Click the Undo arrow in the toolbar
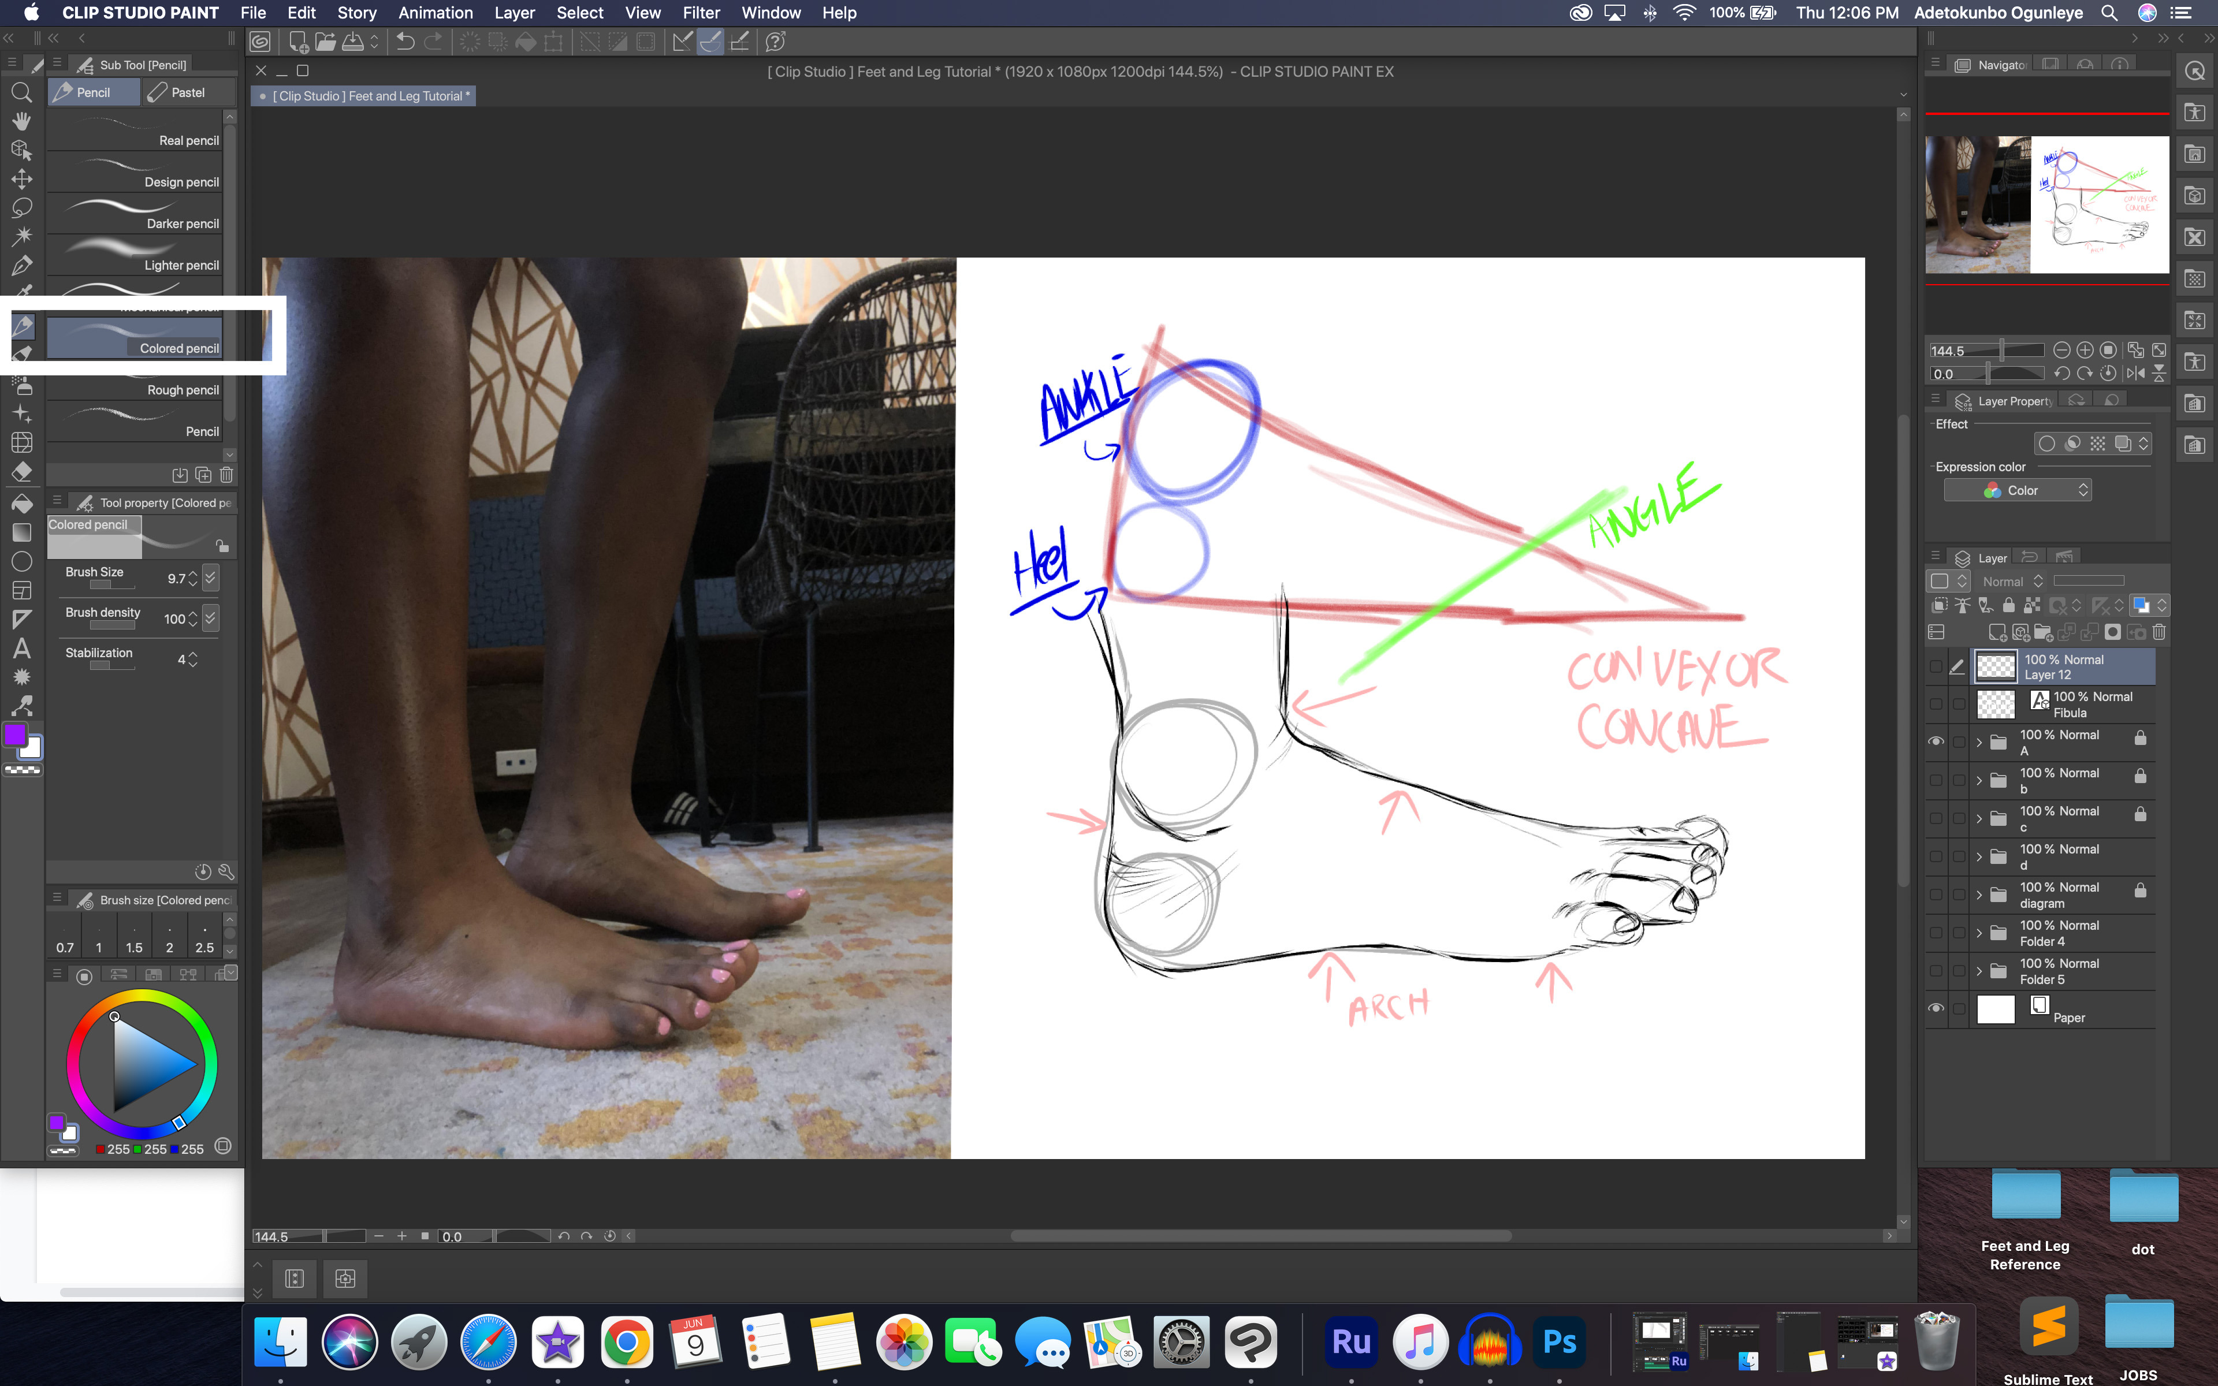 (x=405, y=41)
